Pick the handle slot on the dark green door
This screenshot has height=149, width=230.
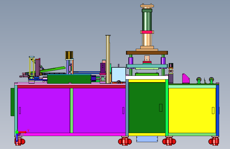point(161,108)
